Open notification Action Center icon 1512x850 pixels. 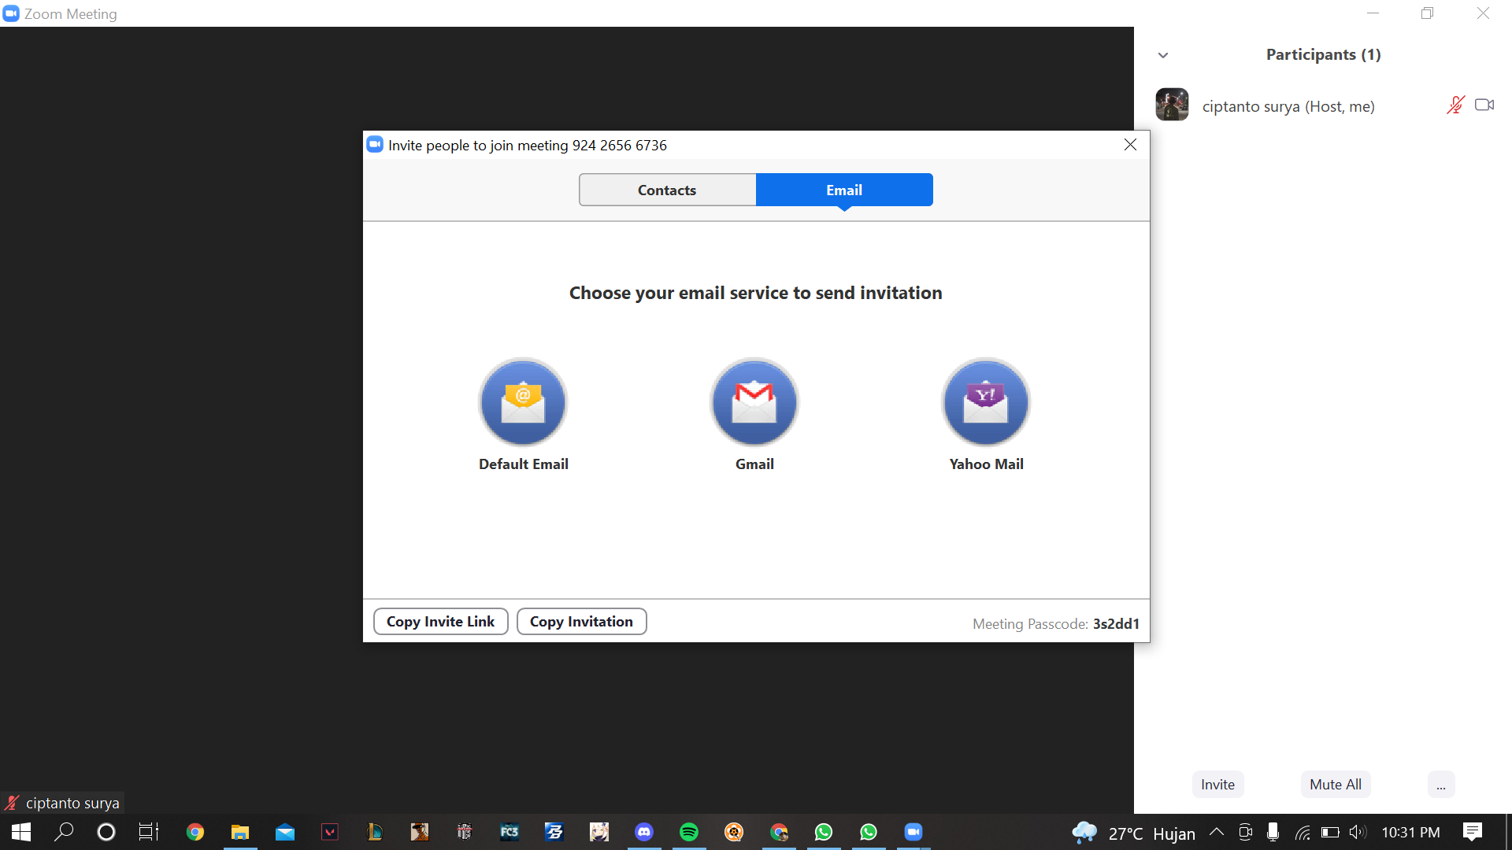(x=1472, y=832)
